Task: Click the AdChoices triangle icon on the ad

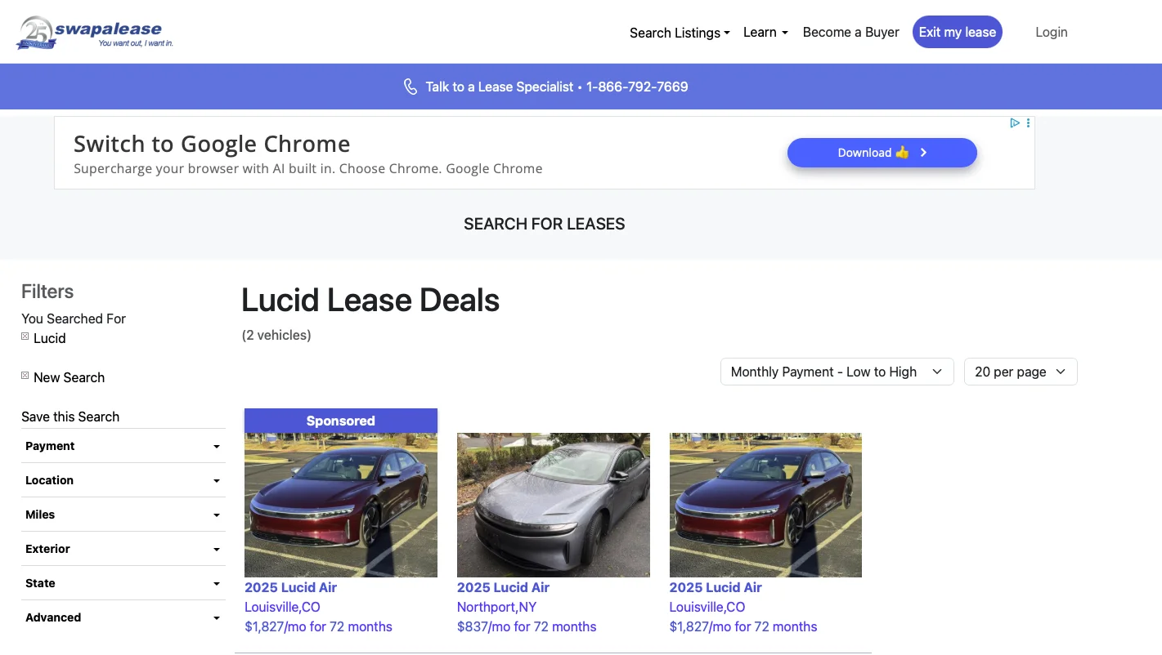Action: coord(1014,123)
